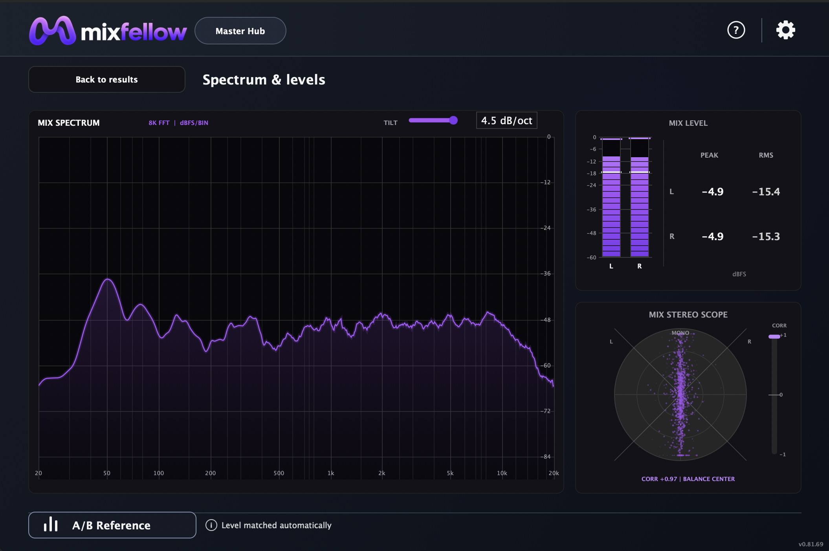Screen dimensions: 829x551
Task: Click the bars icon in A/B Reference
Action: [x=51, y=524]
